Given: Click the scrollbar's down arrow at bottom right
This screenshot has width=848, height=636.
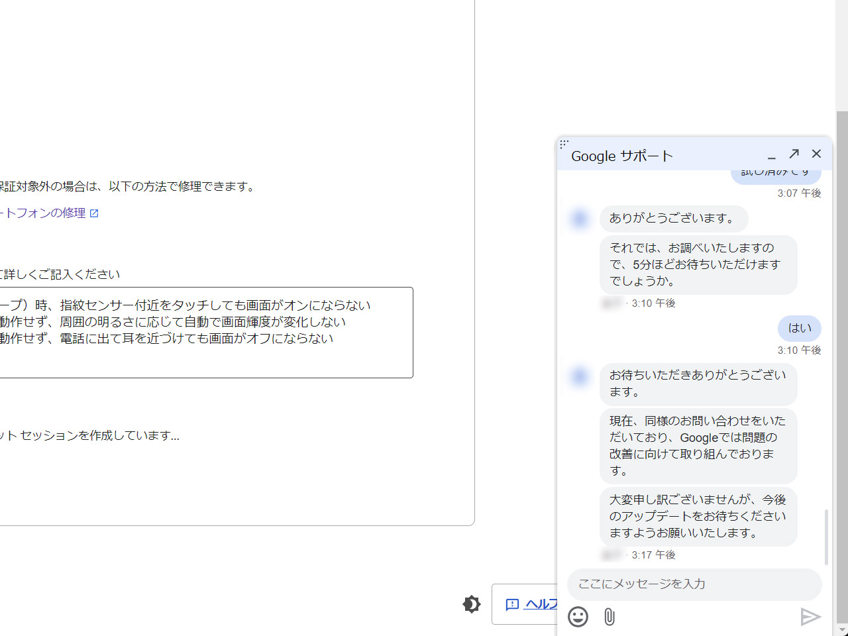Looking at the screenshot, I should 842,630.
